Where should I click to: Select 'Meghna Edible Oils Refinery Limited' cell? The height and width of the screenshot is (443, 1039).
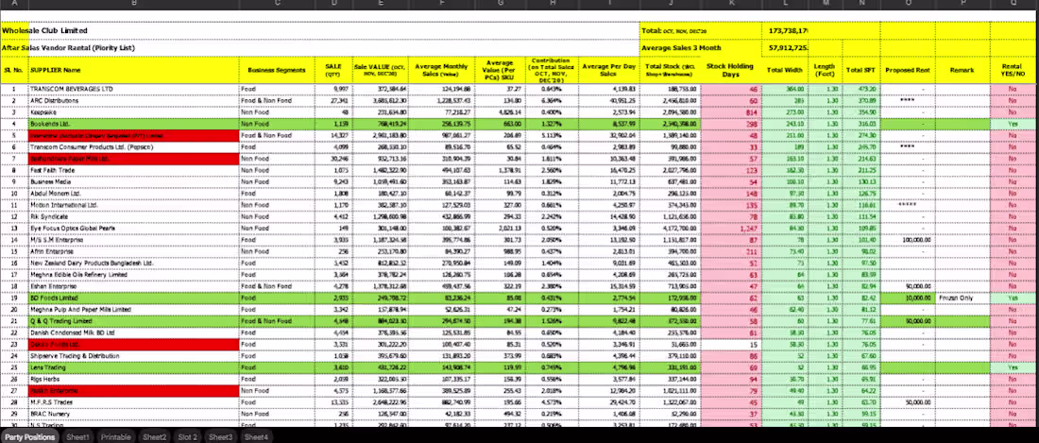[133, 274]
